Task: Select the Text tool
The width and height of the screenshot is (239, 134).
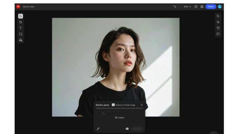Action: click(x=20, y=28)
